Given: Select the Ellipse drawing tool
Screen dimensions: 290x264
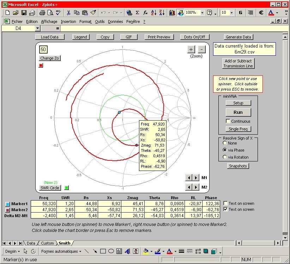Looking at the screenshot, I should pos(111,251).
